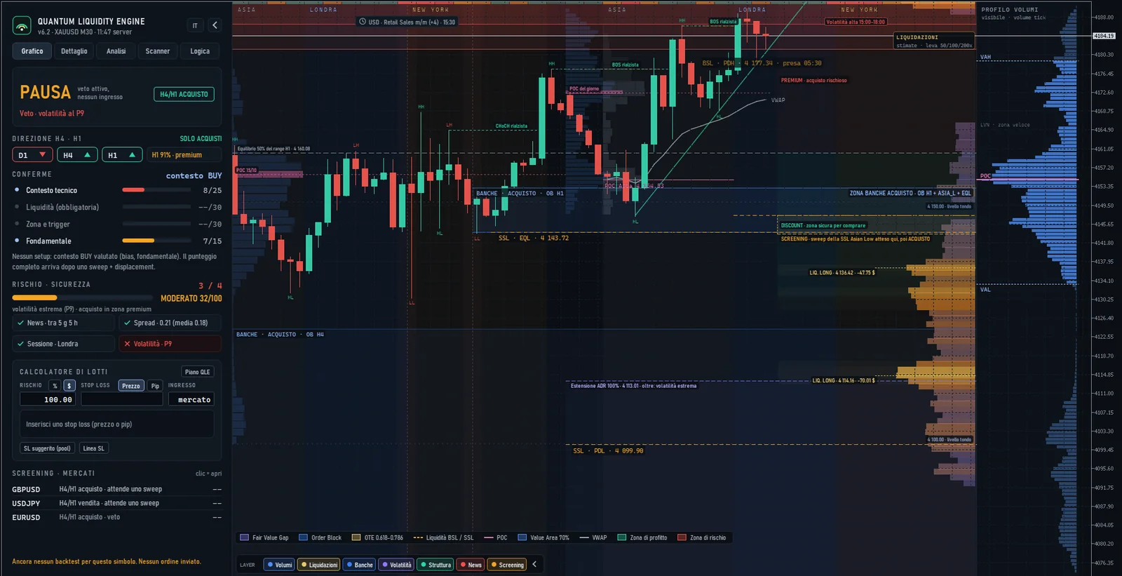The width and height of the screenshot is (1122, 576).
Task: Select Pip stop loss mode
Action: [x=155, y=386]
